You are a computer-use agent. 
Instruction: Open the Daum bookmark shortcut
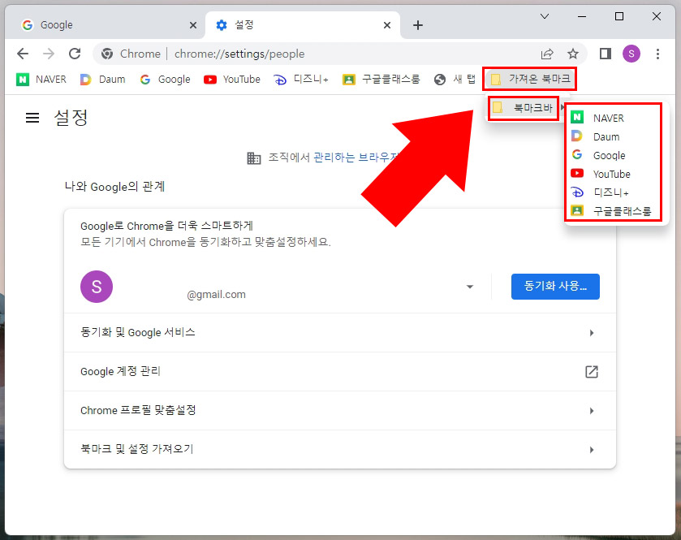click(102, 79)
